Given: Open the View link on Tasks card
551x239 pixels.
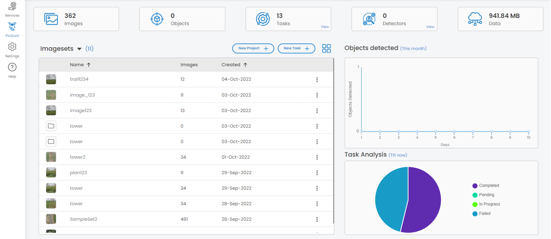Looking at the screenshot, I should (325, 27).
